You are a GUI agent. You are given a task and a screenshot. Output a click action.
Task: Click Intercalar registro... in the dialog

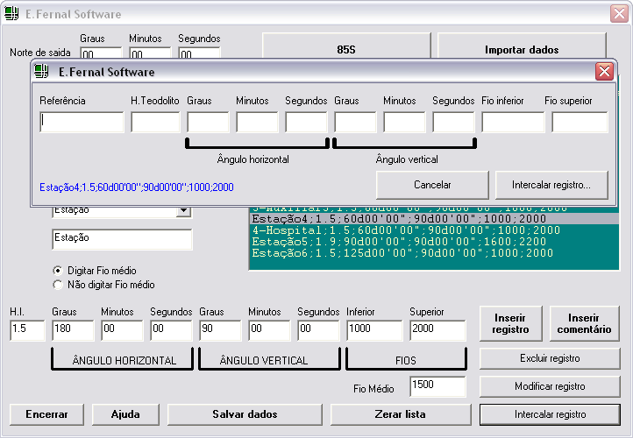(x=551, y=185)
